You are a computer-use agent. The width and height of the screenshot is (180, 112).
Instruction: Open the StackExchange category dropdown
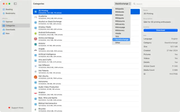coord(123,4)
